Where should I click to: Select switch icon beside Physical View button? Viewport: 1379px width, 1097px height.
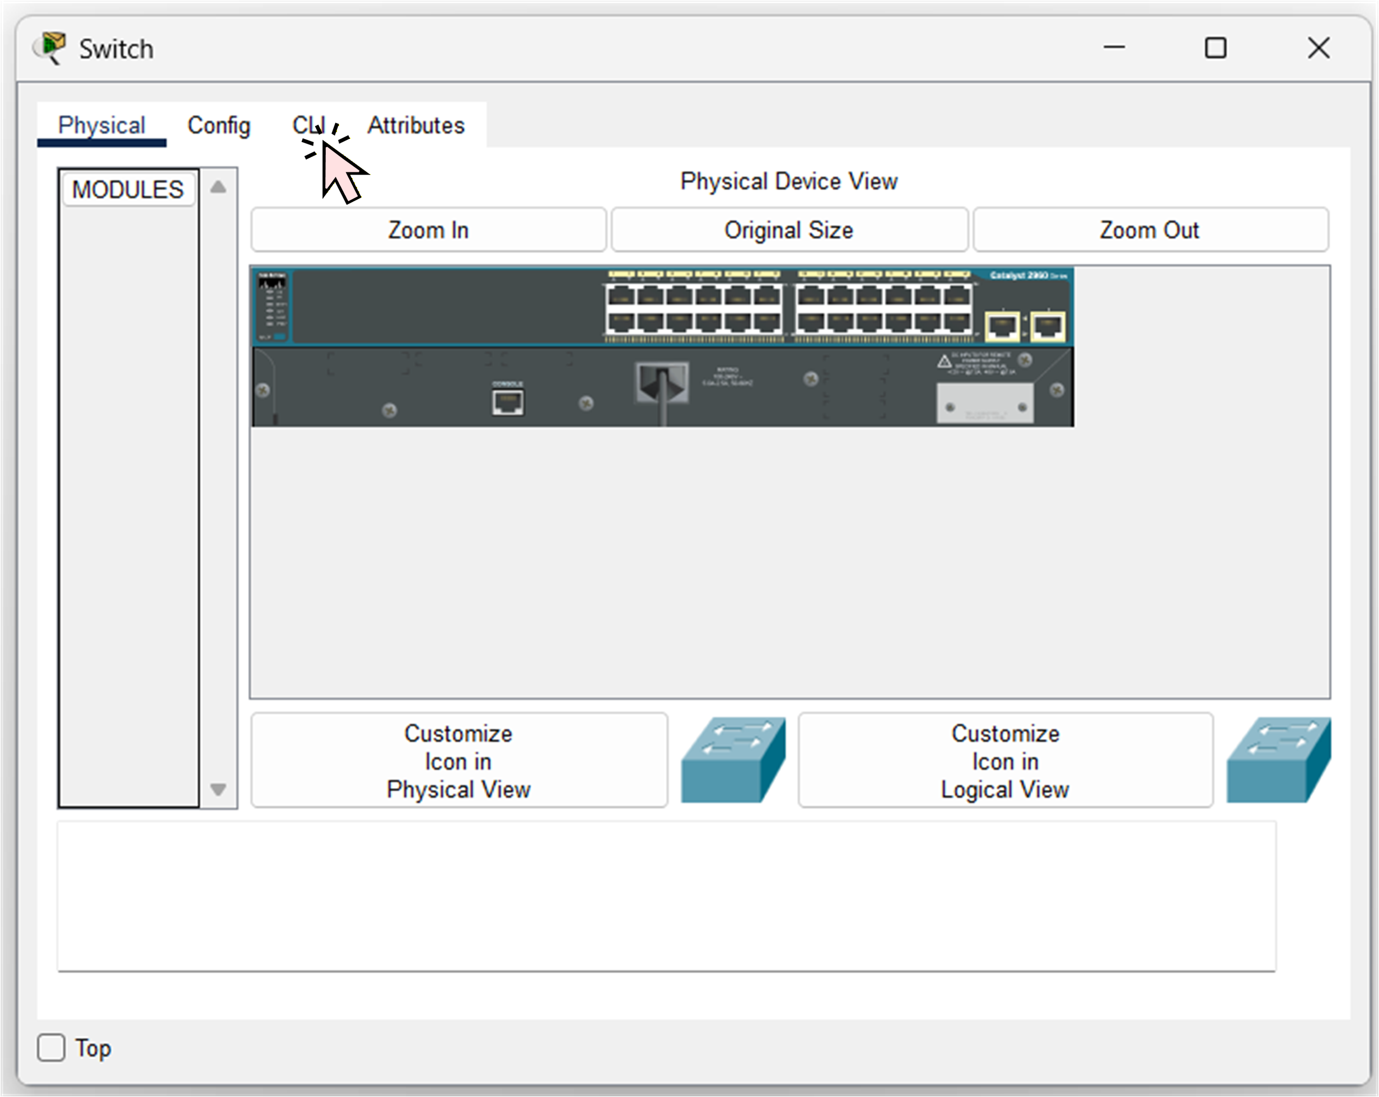click(x=733, y=761)
